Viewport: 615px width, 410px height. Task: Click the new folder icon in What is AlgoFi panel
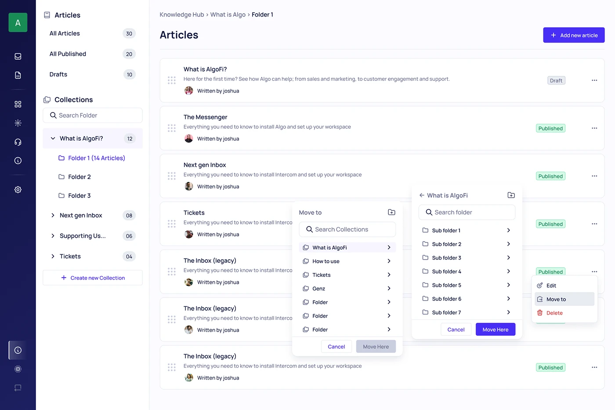(x=511, y=195)
